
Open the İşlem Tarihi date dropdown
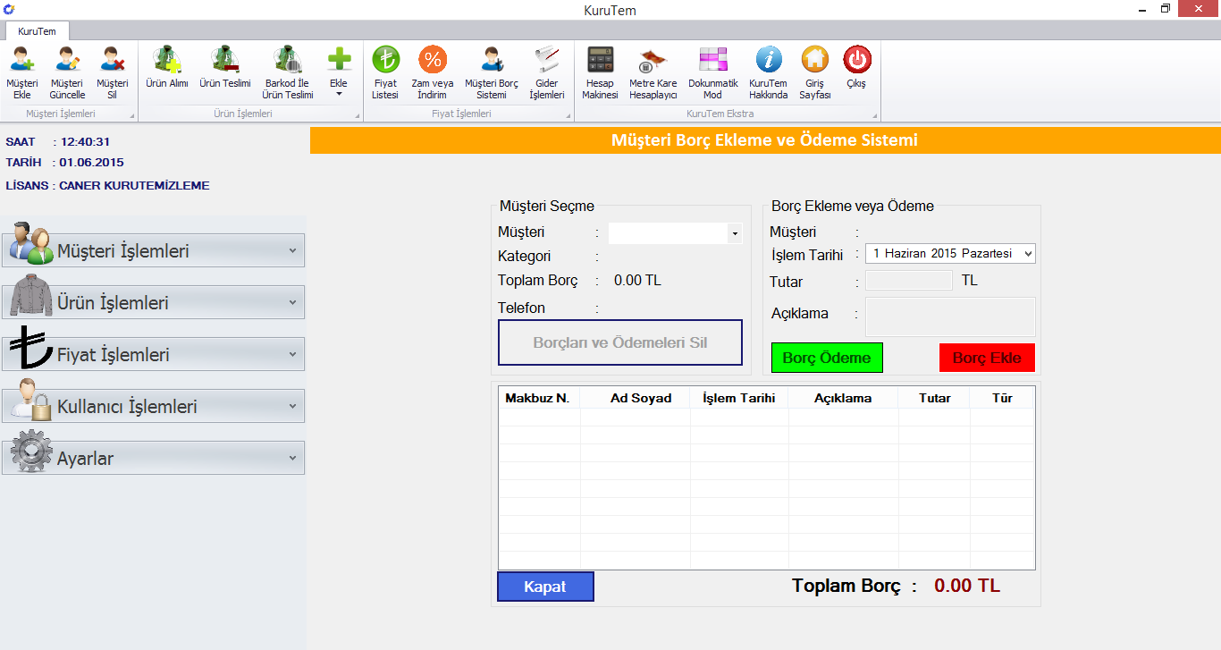tap(1027, 254)
